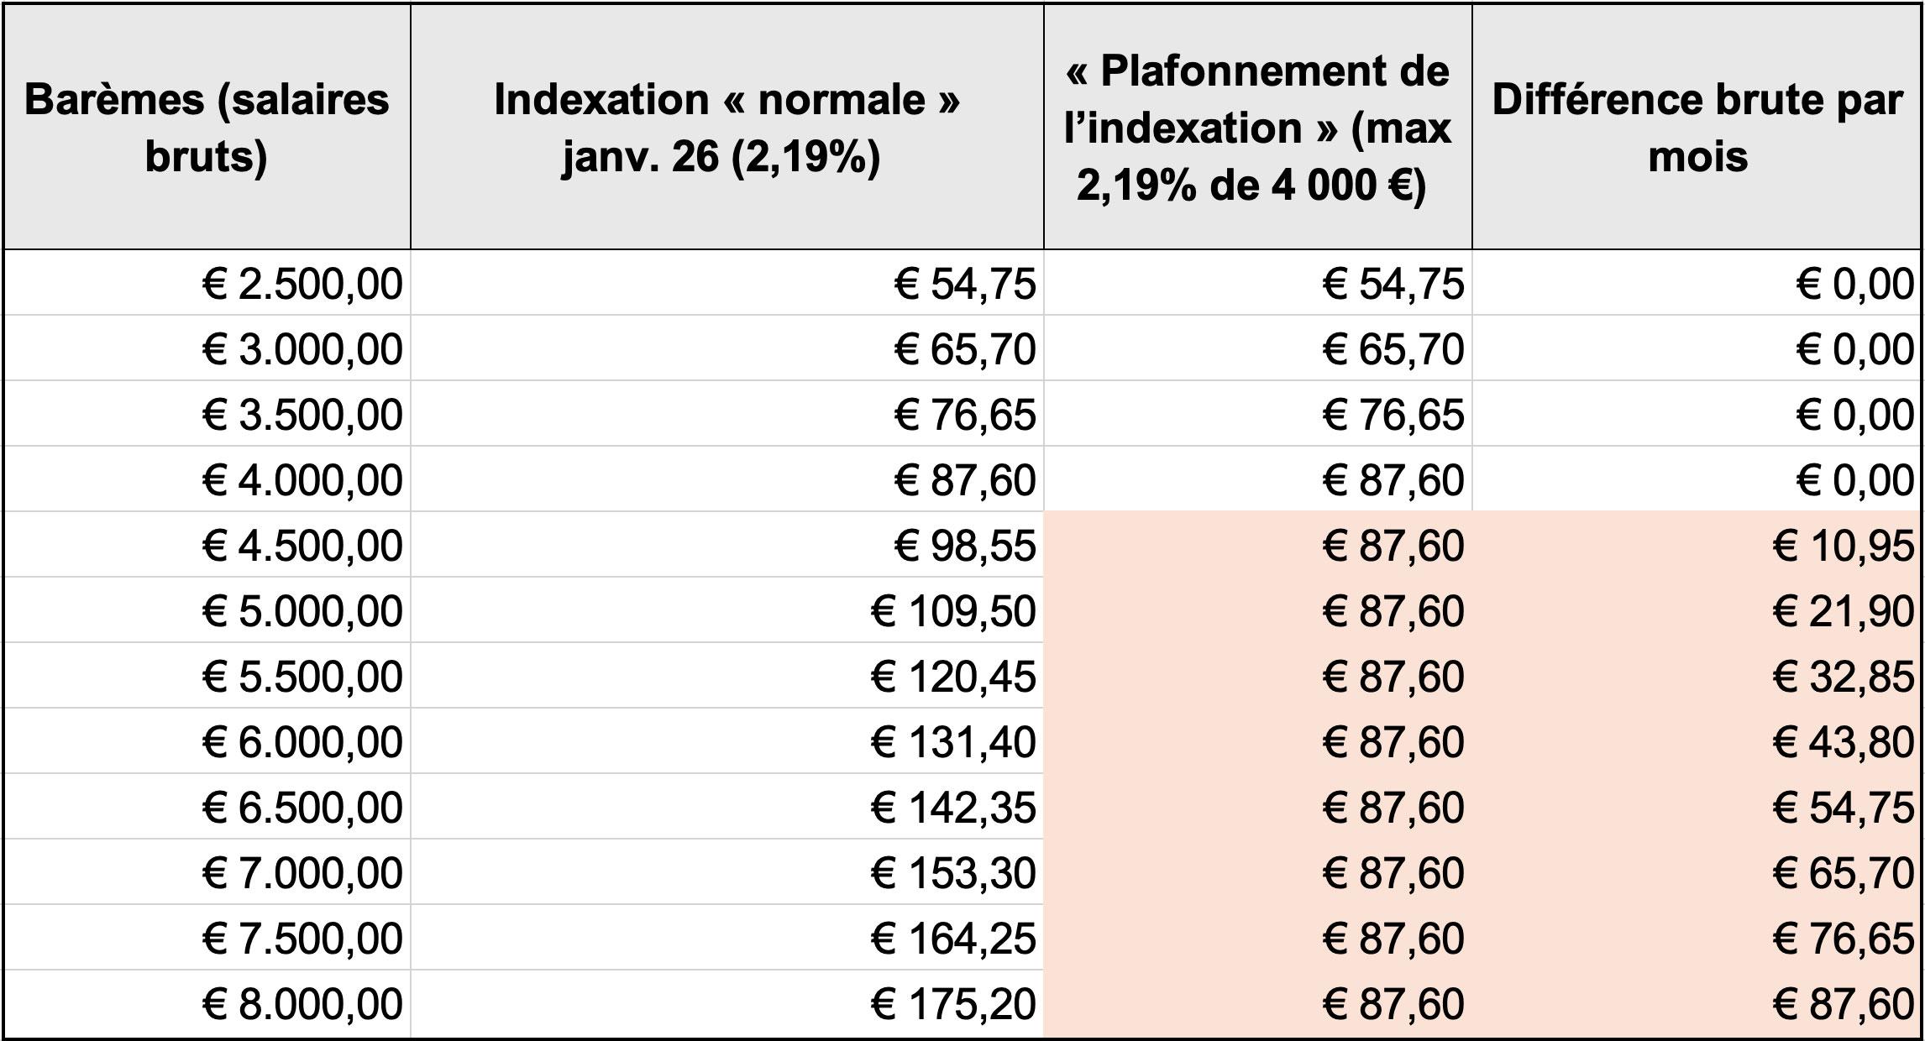Click the € 32,85 difference cell
The height and width of the screenshot is (1041, 1925).
(1843, 677)
